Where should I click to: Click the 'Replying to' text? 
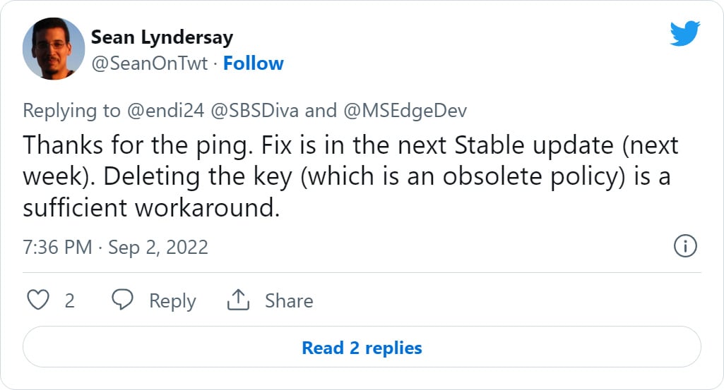(x=71, y=111)
